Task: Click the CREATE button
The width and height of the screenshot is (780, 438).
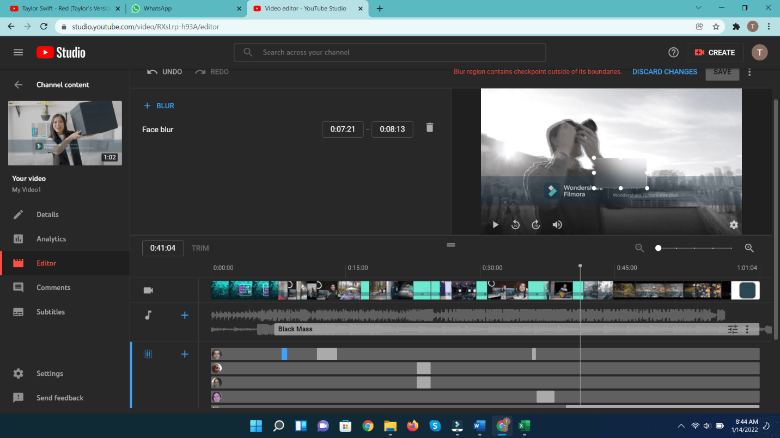Action: 715,52
